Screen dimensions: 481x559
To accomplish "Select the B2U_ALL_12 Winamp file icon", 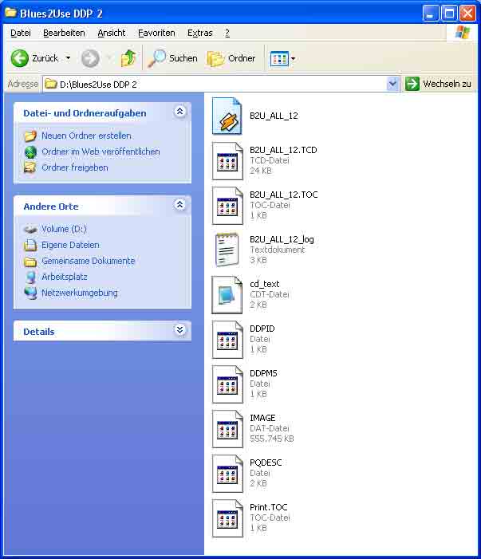I will [227, 116].
